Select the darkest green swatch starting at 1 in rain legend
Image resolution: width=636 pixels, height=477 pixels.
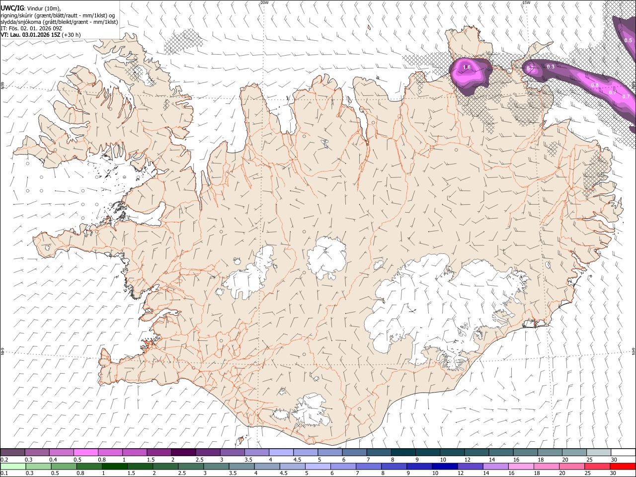115,466
